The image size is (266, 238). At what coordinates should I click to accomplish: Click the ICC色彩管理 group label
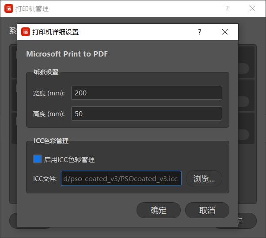[51, 141]
